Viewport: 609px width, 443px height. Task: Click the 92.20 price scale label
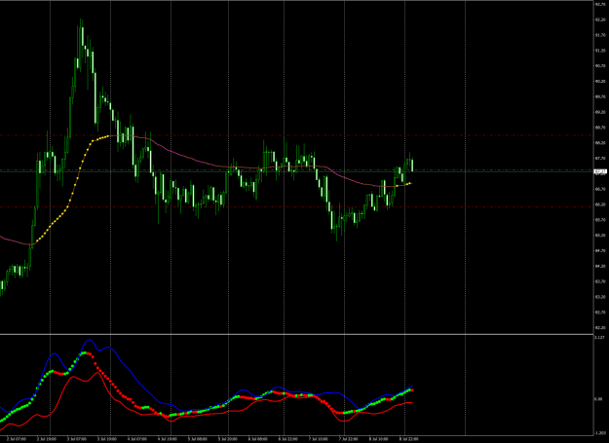pyautogui.click(x=600, y=19)
